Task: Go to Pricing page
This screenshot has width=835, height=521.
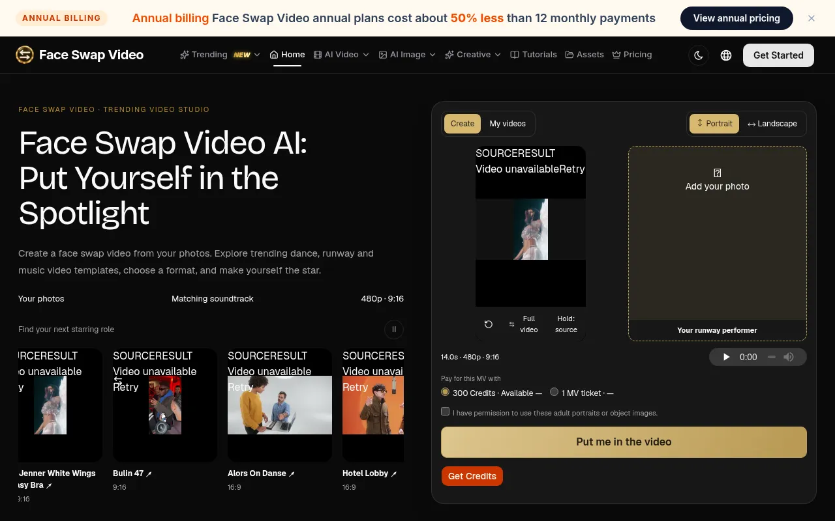Action: tap(632, 55)
